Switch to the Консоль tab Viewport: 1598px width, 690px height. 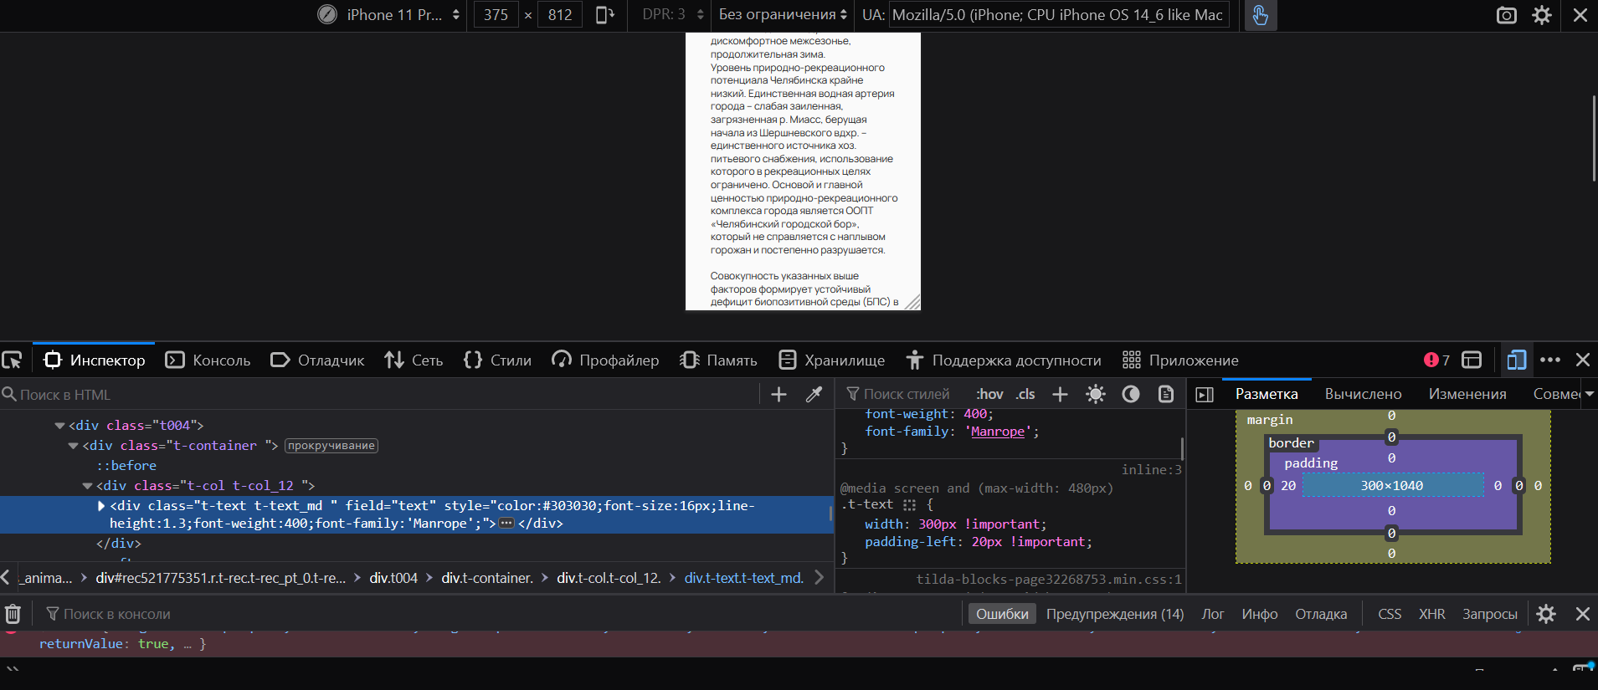coord(208,360)
